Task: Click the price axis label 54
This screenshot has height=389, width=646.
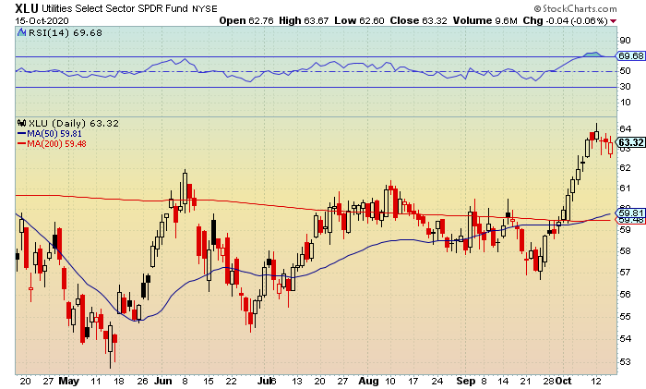Action: (625, 339)
